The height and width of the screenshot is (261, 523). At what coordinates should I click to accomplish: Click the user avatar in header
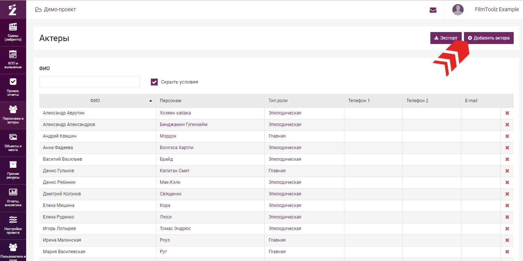point(458,10)
